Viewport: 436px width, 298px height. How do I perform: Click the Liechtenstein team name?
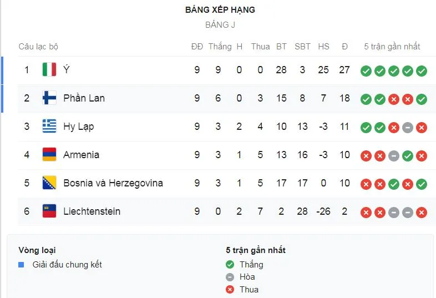click(92, 211)
